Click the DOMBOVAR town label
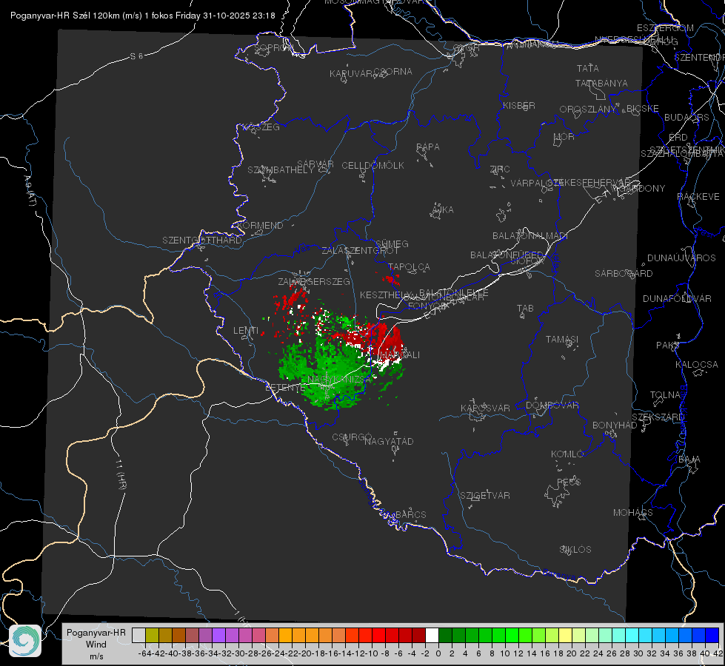Viewport: 725px width, 666px height. click(552, 406)
